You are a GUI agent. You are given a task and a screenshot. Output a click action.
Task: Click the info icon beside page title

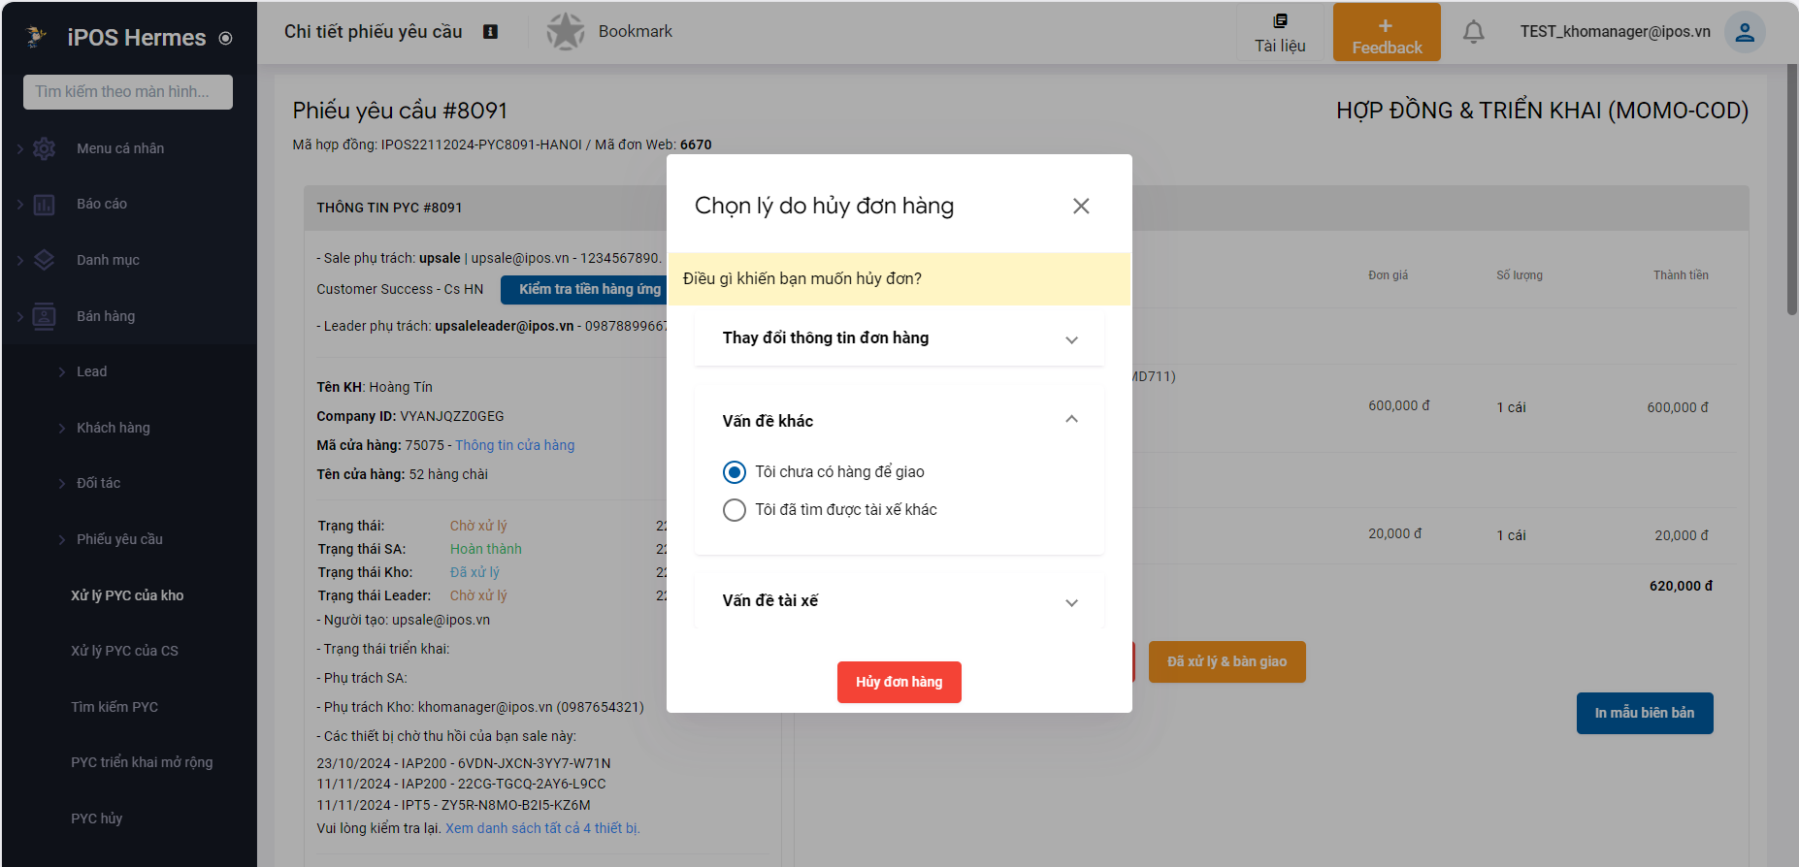point(491,32)
